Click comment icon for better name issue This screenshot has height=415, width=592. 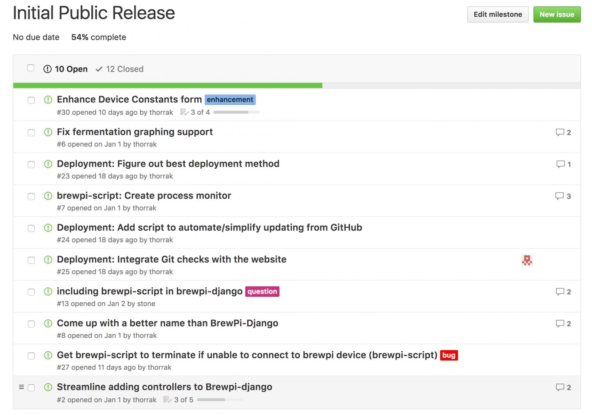tap(560, 324)
